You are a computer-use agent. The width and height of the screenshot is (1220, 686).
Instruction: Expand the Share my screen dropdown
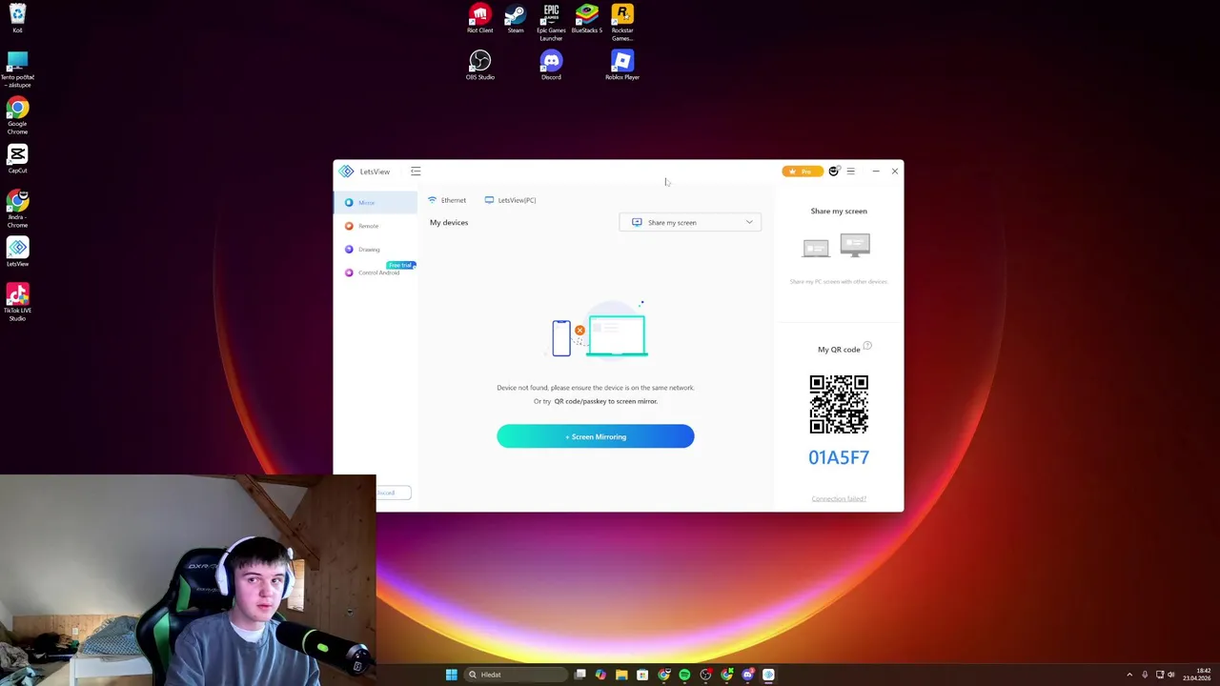tap(690, 222)
